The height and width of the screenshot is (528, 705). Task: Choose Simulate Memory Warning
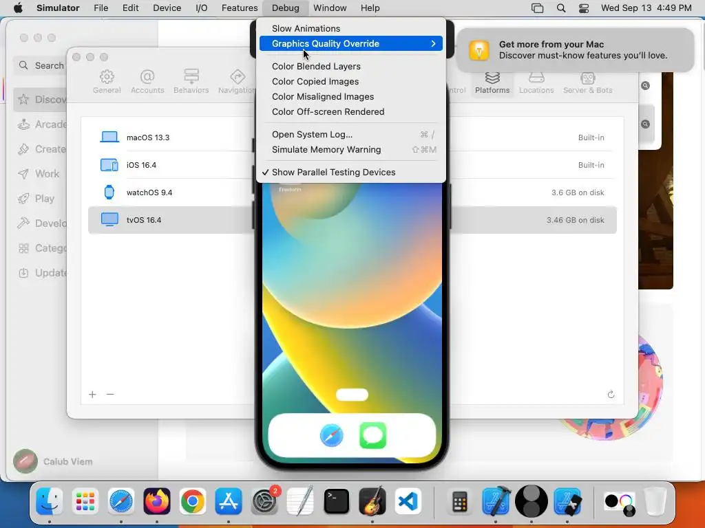[350, 149]
